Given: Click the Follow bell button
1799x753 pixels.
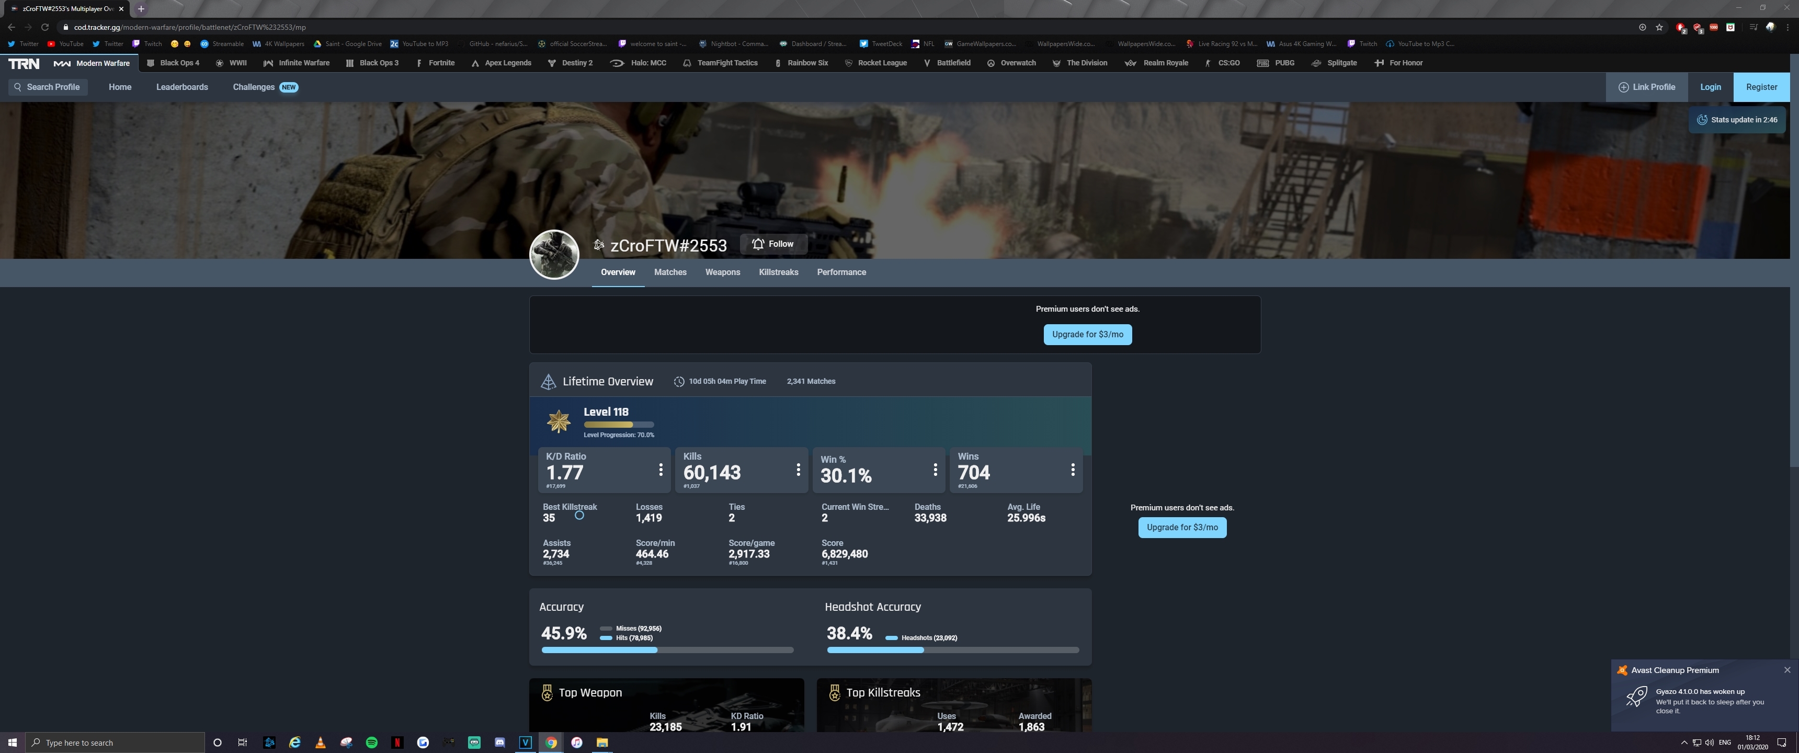Looking at the screenshot, I should [773, 244].
